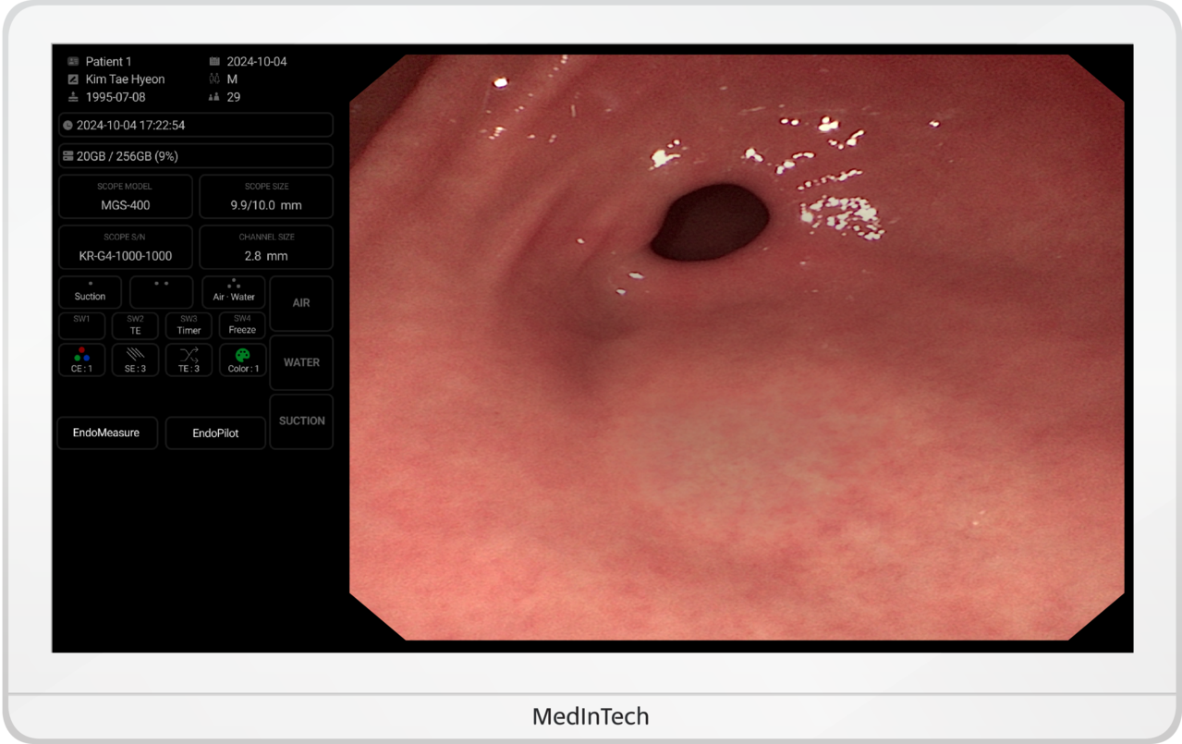
Task: Tap the Air · Water scope button
Action: coord(234,292)
